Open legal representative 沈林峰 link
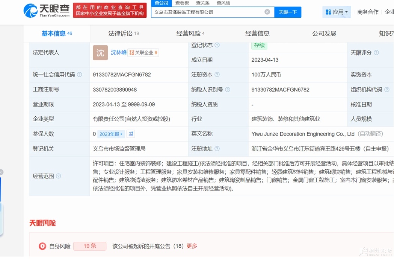 click(118, 53)
